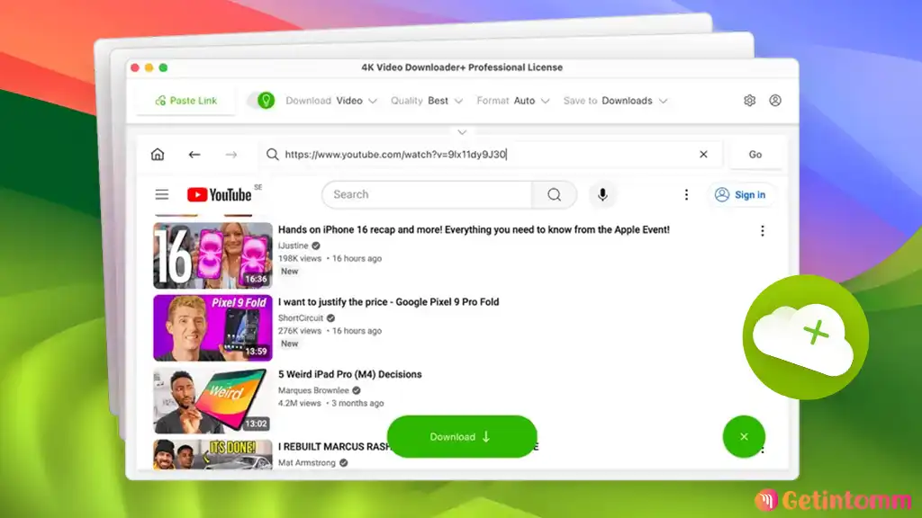Click the Sign in button
922x518 pixels.
click(741, 194)
